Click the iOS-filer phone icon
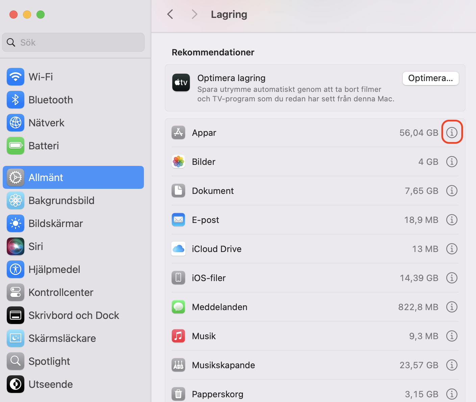476x402 pixels. 178,278
